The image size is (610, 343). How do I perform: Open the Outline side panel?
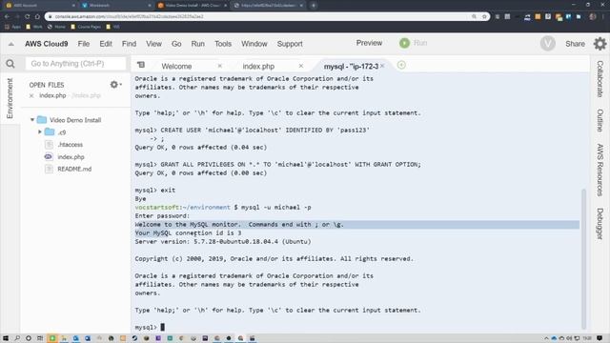coord(600,121)
